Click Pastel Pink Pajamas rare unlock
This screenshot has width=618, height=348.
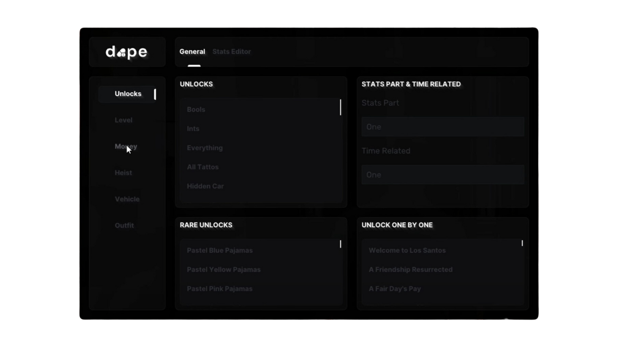(220, 289)
